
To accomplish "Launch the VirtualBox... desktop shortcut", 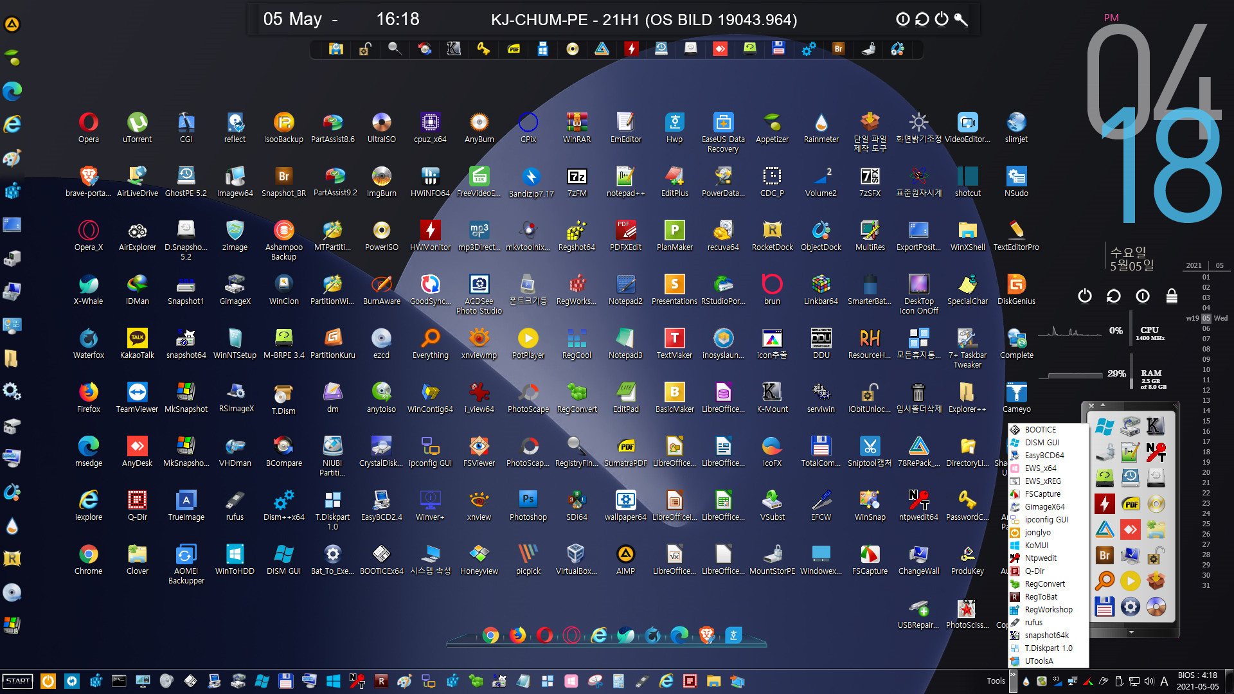I will pos(577,559).
